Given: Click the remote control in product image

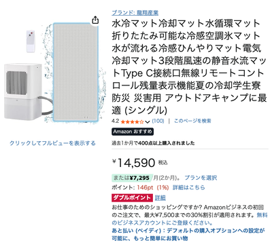Looking at the screenshot, I should pyautogui.click(x=31, y=41).
